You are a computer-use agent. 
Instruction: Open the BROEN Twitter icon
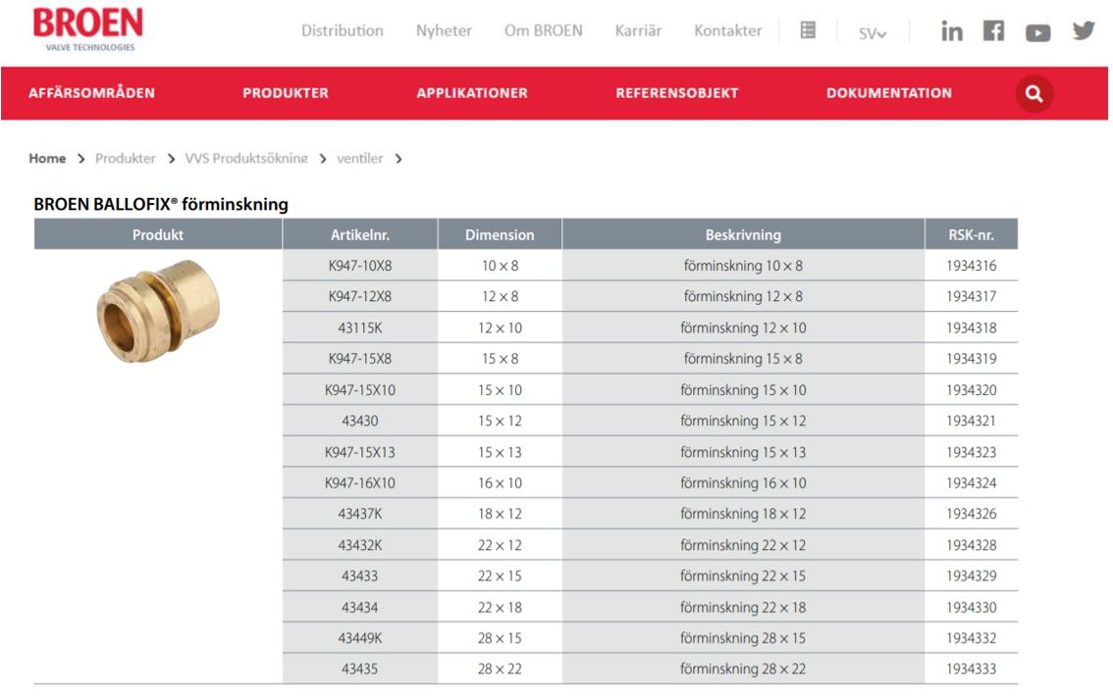(1084, 30)
